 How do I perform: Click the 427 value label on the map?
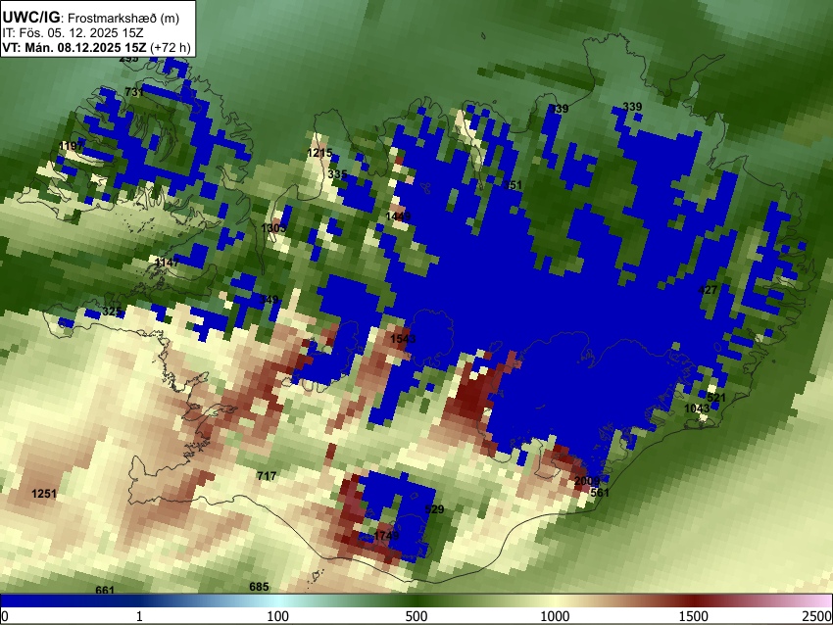[708, 290]
